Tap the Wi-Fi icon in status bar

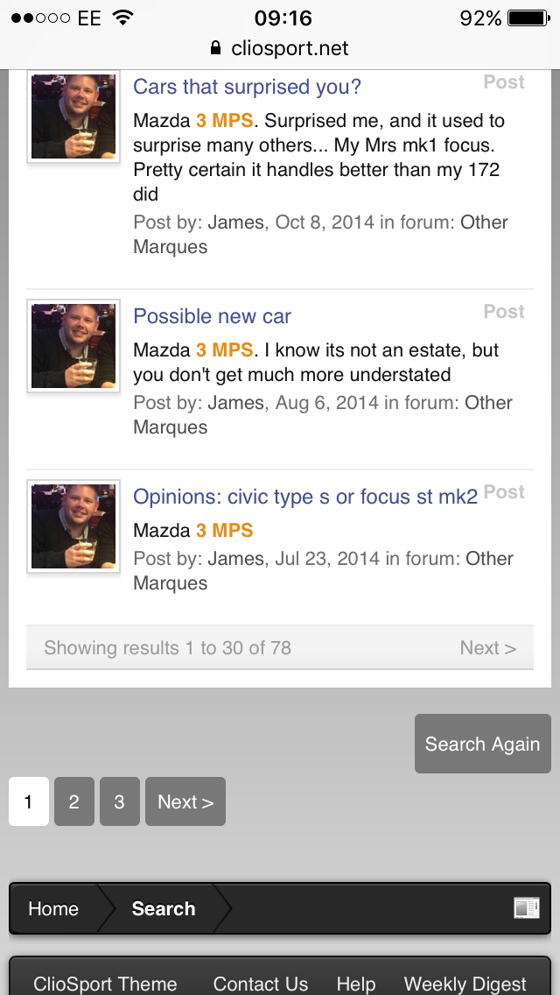click(123, 18)
